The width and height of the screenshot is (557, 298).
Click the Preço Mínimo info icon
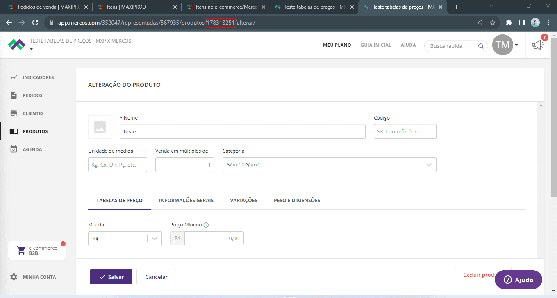pos(206,225)
